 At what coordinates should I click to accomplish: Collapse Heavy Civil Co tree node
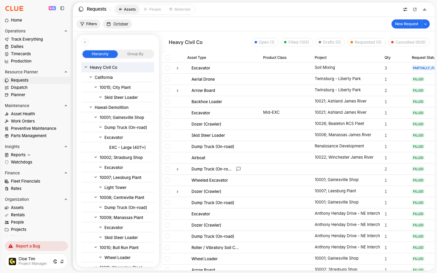pos(86,67)
